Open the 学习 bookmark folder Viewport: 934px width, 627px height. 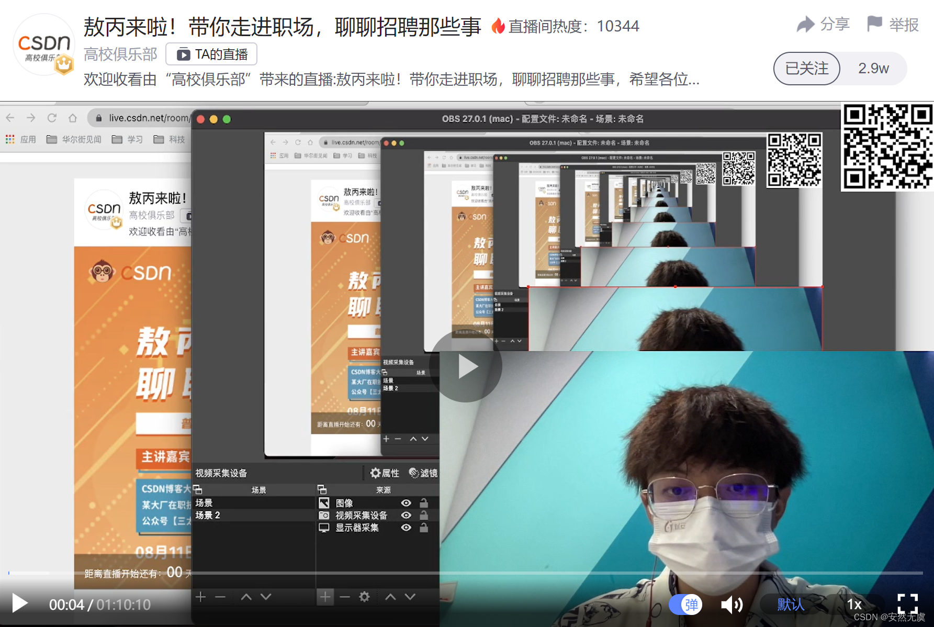click(127, 139)
